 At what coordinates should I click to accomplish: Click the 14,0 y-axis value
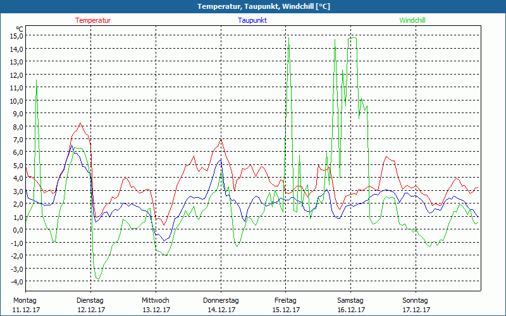[x=17, y=49]
